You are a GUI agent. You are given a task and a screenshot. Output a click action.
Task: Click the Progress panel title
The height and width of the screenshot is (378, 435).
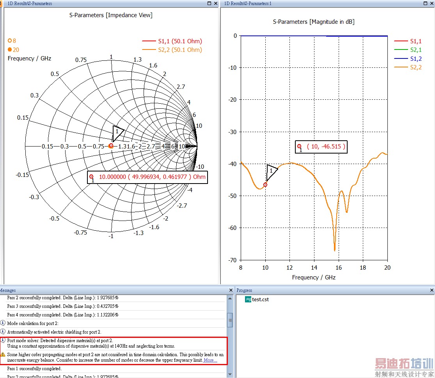click(x=244, y=290)
